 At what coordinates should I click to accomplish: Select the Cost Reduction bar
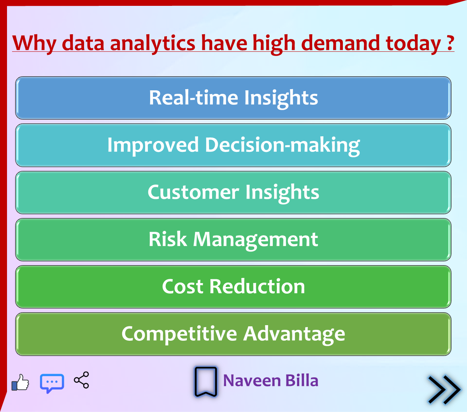point(233,287)
